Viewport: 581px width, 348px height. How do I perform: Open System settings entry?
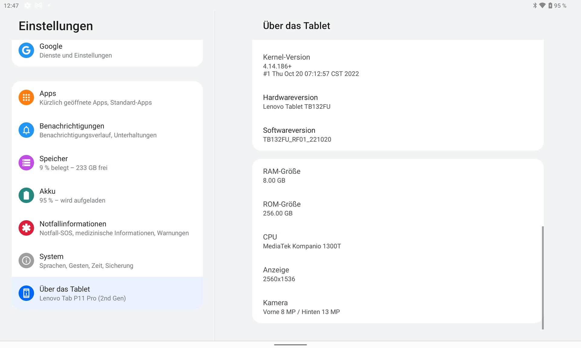[107, 261]
